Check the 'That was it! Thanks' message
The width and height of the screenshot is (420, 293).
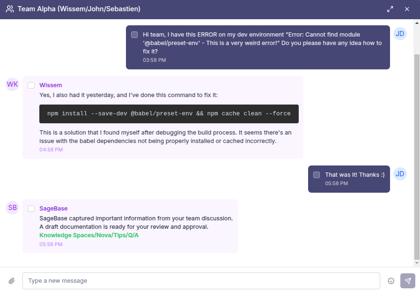(x=317, y=175)
